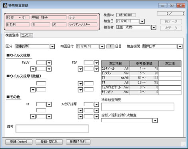Click テオフィリン 測定値 cell
The width and height of the screenshot is (188, 149).
pos(170,92)
